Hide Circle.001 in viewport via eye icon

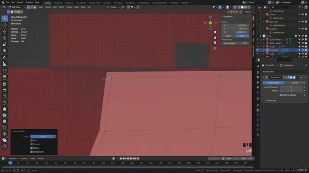303,50
